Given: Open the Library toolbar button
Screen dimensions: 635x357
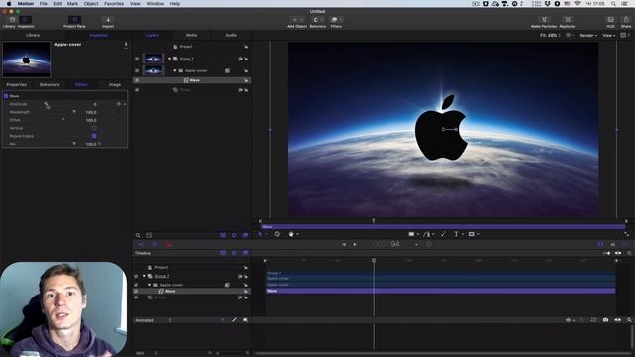Looking at the screenshot, I should click(9, 22).
